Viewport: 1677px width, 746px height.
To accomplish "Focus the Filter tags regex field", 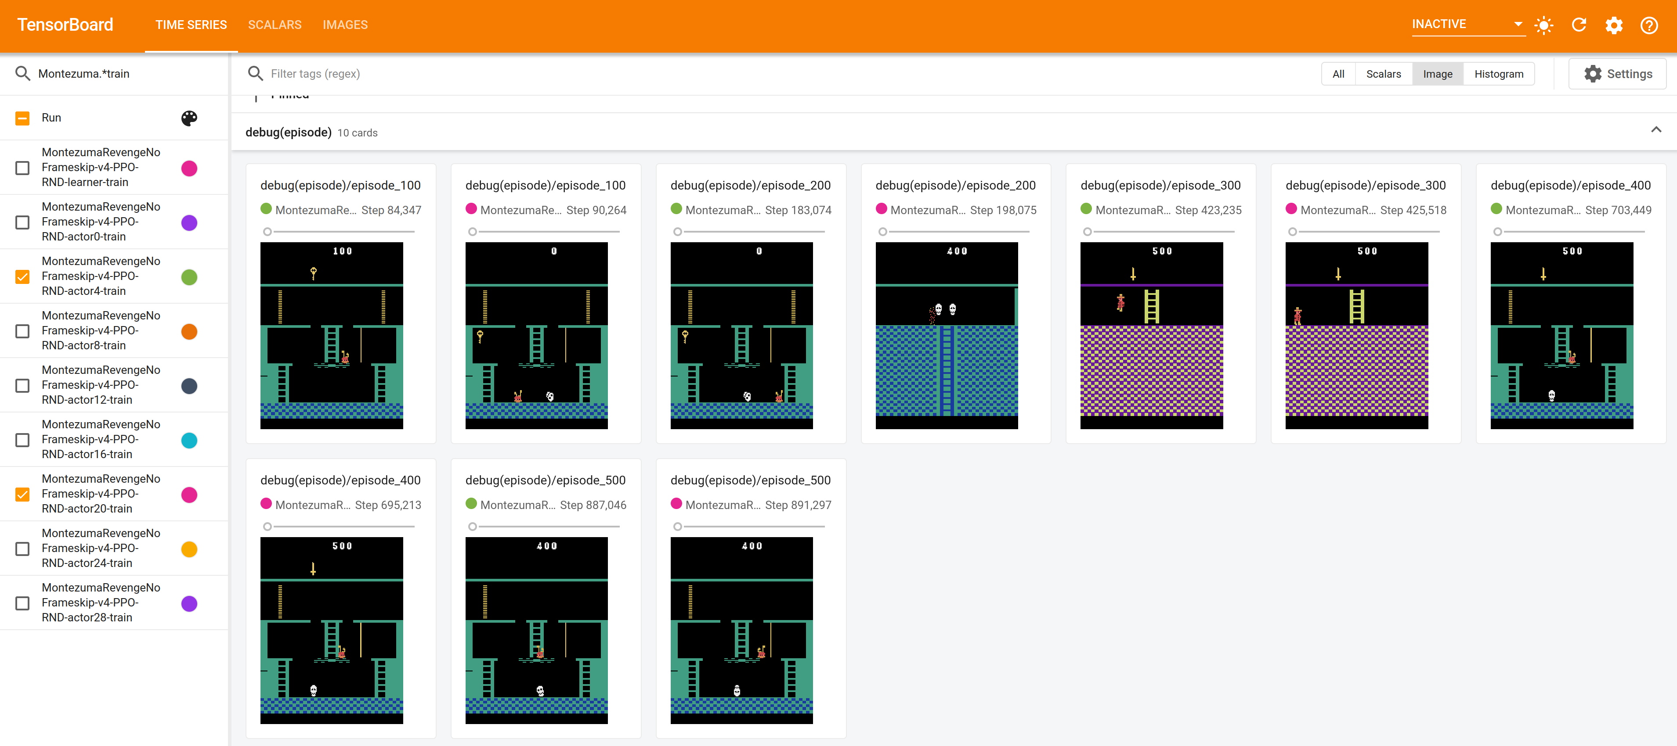I will [x=788, y=73].
